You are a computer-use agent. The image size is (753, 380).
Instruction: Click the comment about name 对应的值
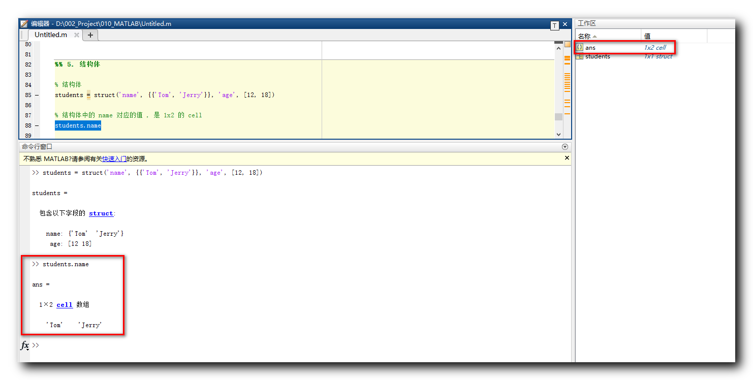129,115
